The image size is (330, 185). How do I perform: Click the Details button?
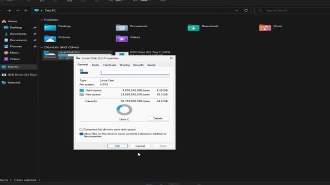tap(158, 119)
